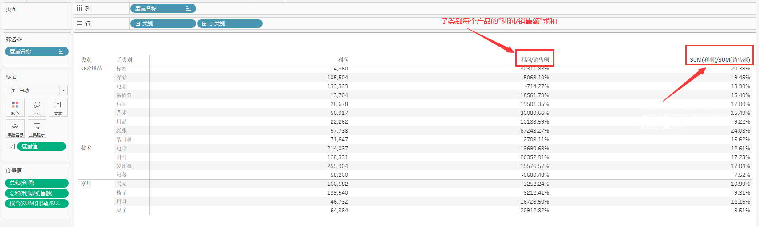Screen dimensions: 759x227
Task: Open the 大小 (Size) mark card
Action: click(37, 107)
